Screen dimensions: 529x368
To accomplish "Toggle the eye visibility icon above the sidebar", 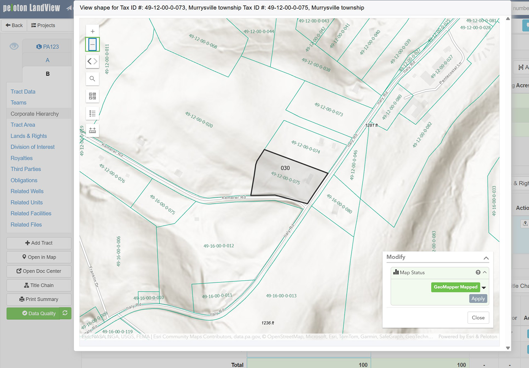I will pyautogui.click(x=14, y=46).
